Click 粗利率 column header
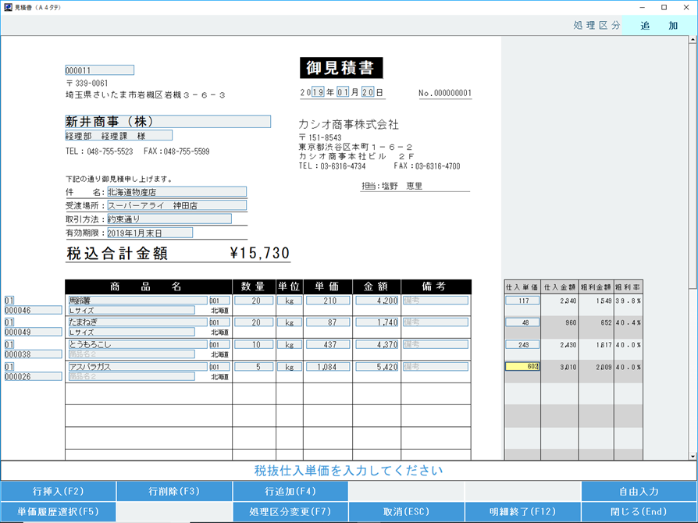 pyautogui.click(x=628, y=287)
